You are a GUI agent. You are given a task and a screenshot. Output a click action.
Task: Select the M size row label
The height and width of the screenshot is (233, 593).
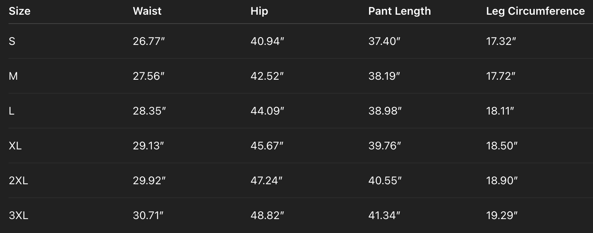(x=13, y=76)
